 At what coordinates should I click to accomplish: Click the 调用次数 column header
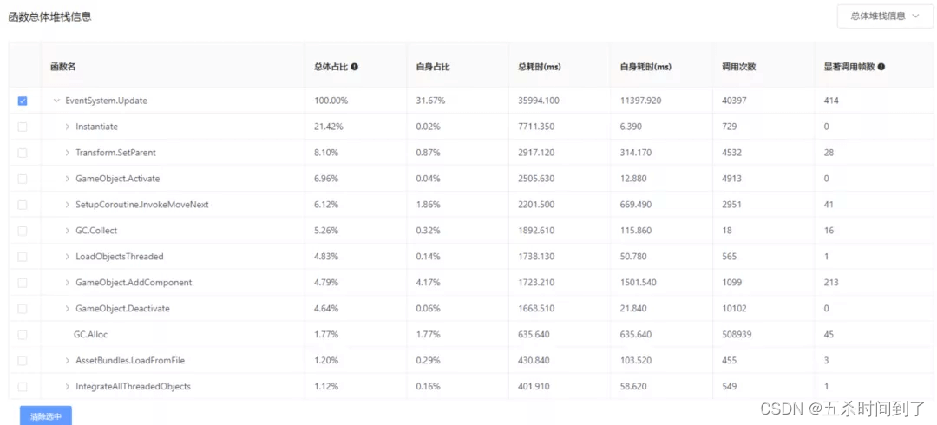coord(738,67)
